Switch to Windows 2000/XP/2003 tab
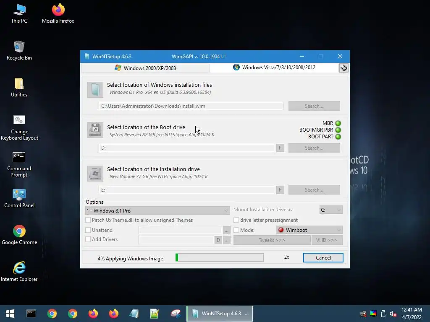The width and height of the screenshot is (430, 322). (145, 68)
